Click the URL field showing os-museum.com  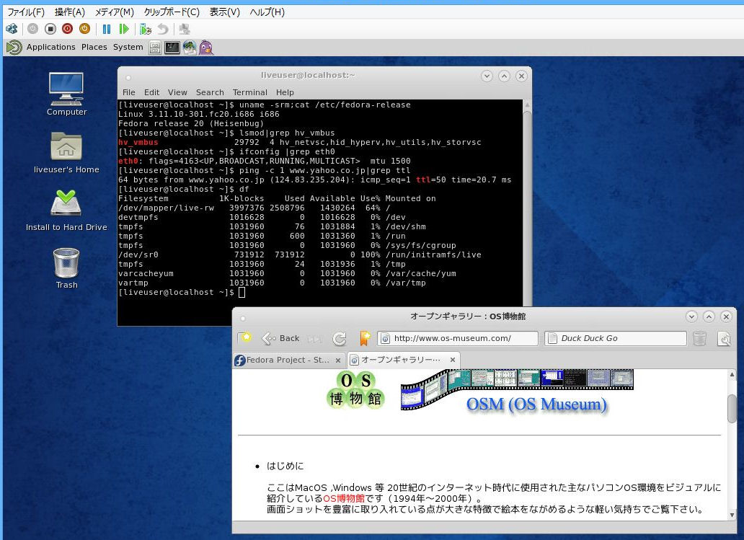click(458, 338)
